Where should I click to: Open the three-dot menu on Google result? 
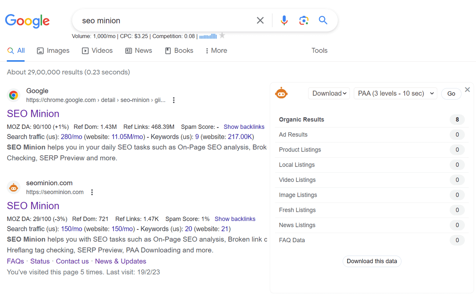click(174, 100)
